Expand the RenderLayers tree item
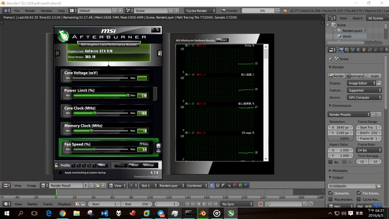Viewport: 389px width, 219px height. point(335,31)
